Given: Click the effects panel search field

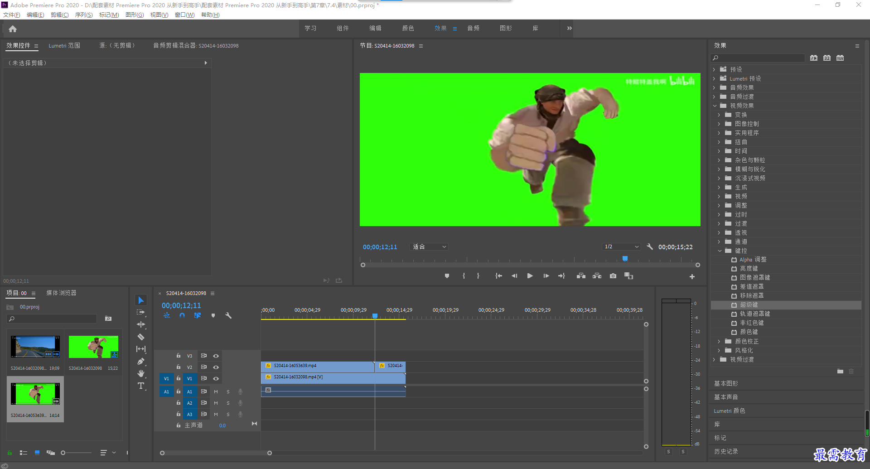Looking at the screenshot, I should coord(758,58).
